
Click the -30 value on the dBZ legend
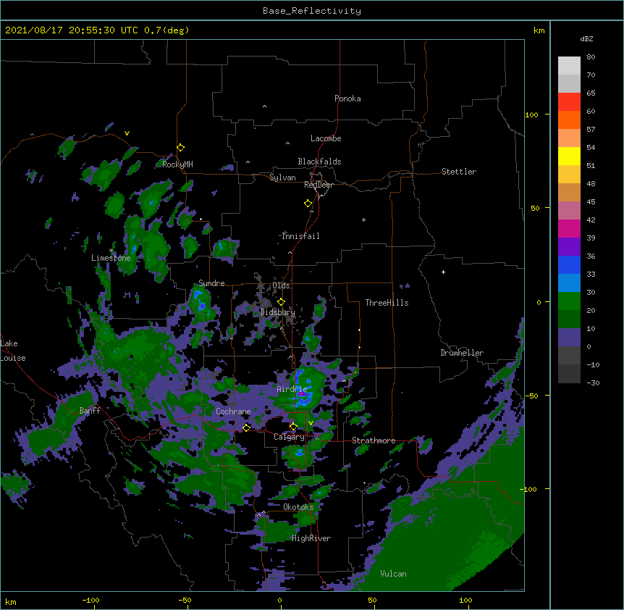[593, 383]
